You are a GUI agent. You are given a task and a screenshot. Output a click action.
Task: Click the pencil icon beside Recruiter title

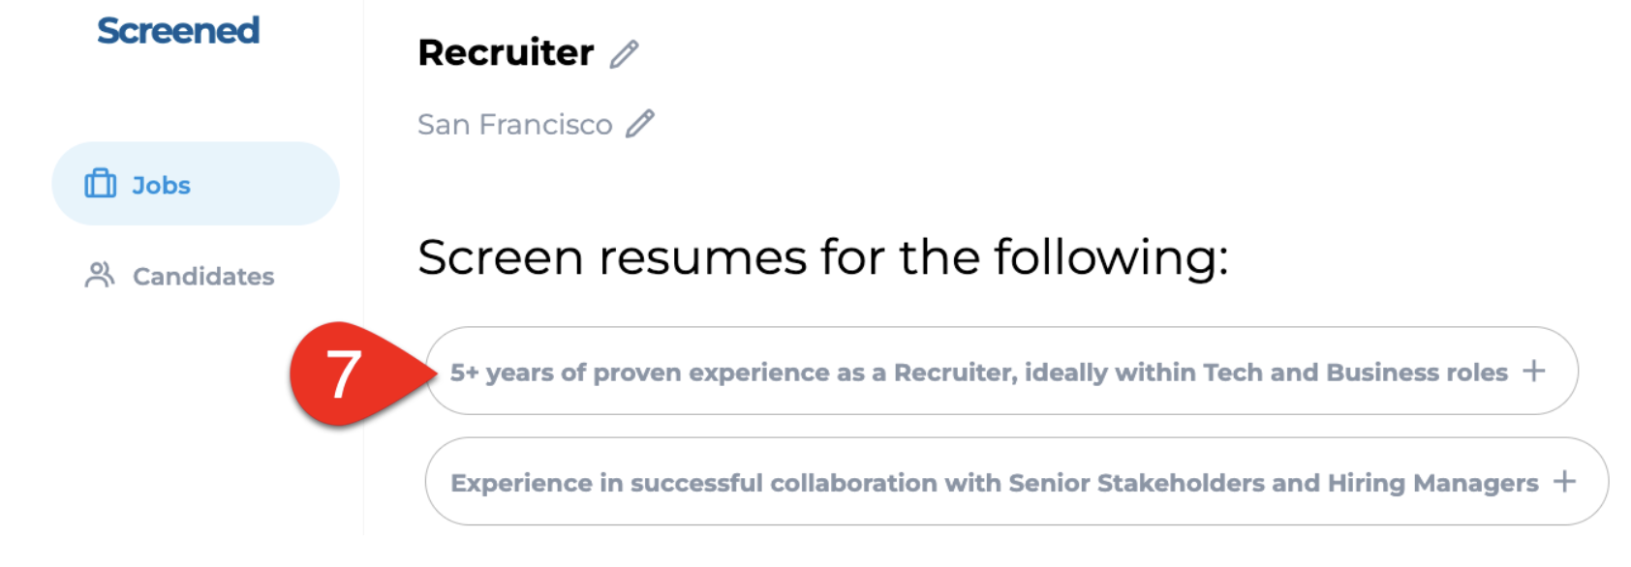click(625, 54)
